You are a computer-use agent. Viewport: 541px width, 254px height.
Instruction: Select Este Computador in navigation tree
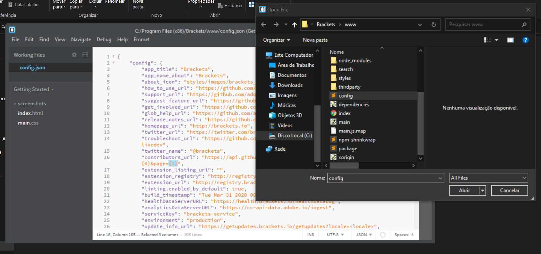tap(289, 55)
